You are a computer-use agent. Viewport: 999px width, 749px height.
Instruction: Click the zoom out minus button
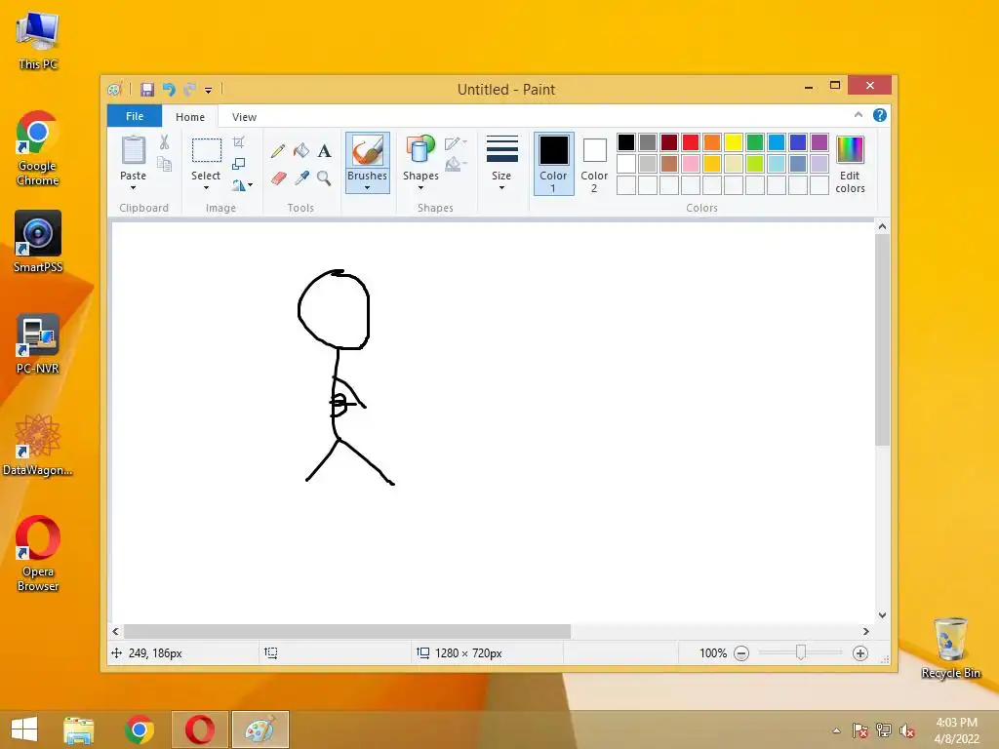coord(741,653)
